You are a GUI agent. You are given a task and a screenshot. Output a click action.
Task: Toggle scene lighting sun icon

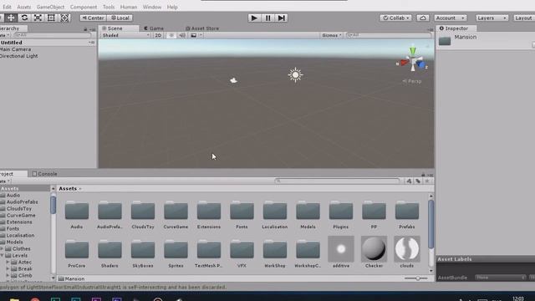pyautogui.click(x=171, y=35)
